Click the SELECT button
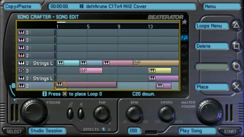The height and width of the screenshot is (137, 244). click(x=14, y=131)
